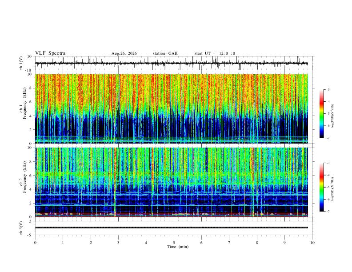Click the "ch.2 Frequency (kHz)" axis label

(23, 177)
